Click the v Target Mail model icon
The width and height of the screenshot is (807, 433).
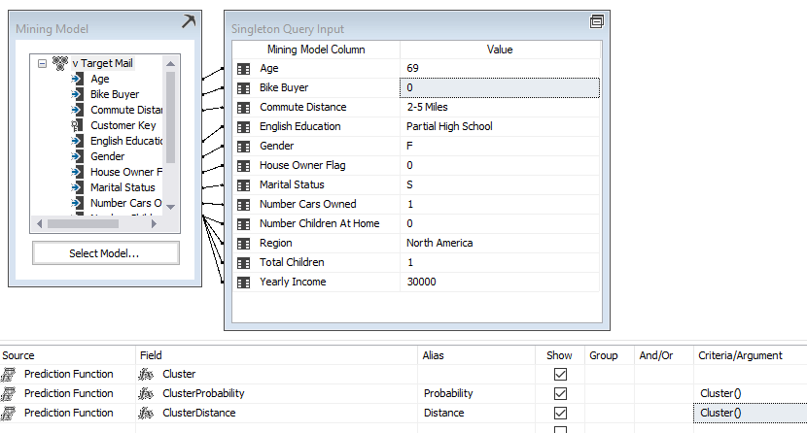coord(60,63)
